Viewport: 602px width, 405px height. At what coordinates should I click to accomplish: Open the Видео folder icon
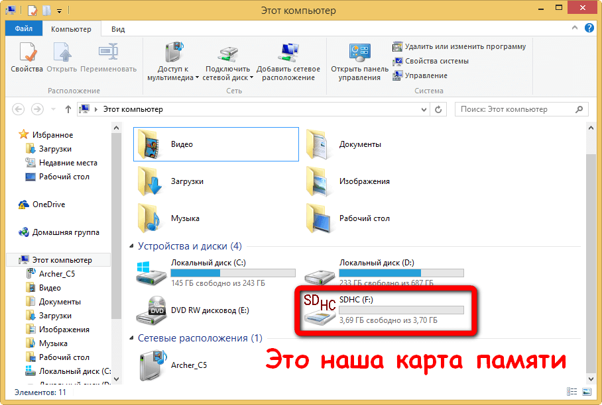pos(150,144)
